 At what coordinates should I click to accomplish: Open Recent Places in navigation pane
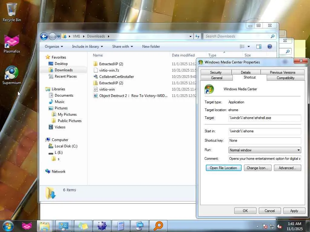(x=65, y=76)
